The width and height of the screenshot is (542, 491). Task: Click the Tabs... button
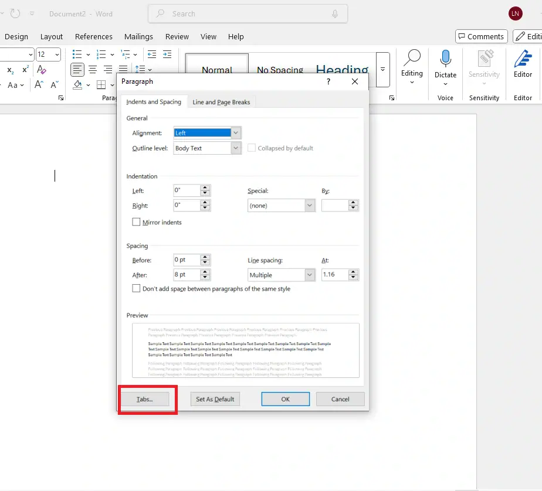coord(144,399)
